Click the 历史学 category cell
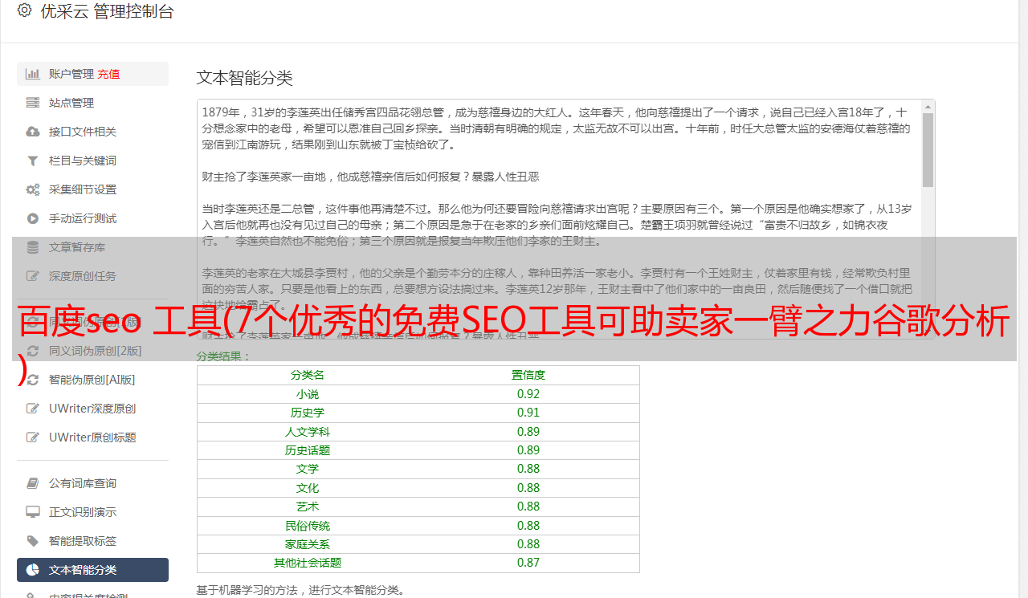 308,413
